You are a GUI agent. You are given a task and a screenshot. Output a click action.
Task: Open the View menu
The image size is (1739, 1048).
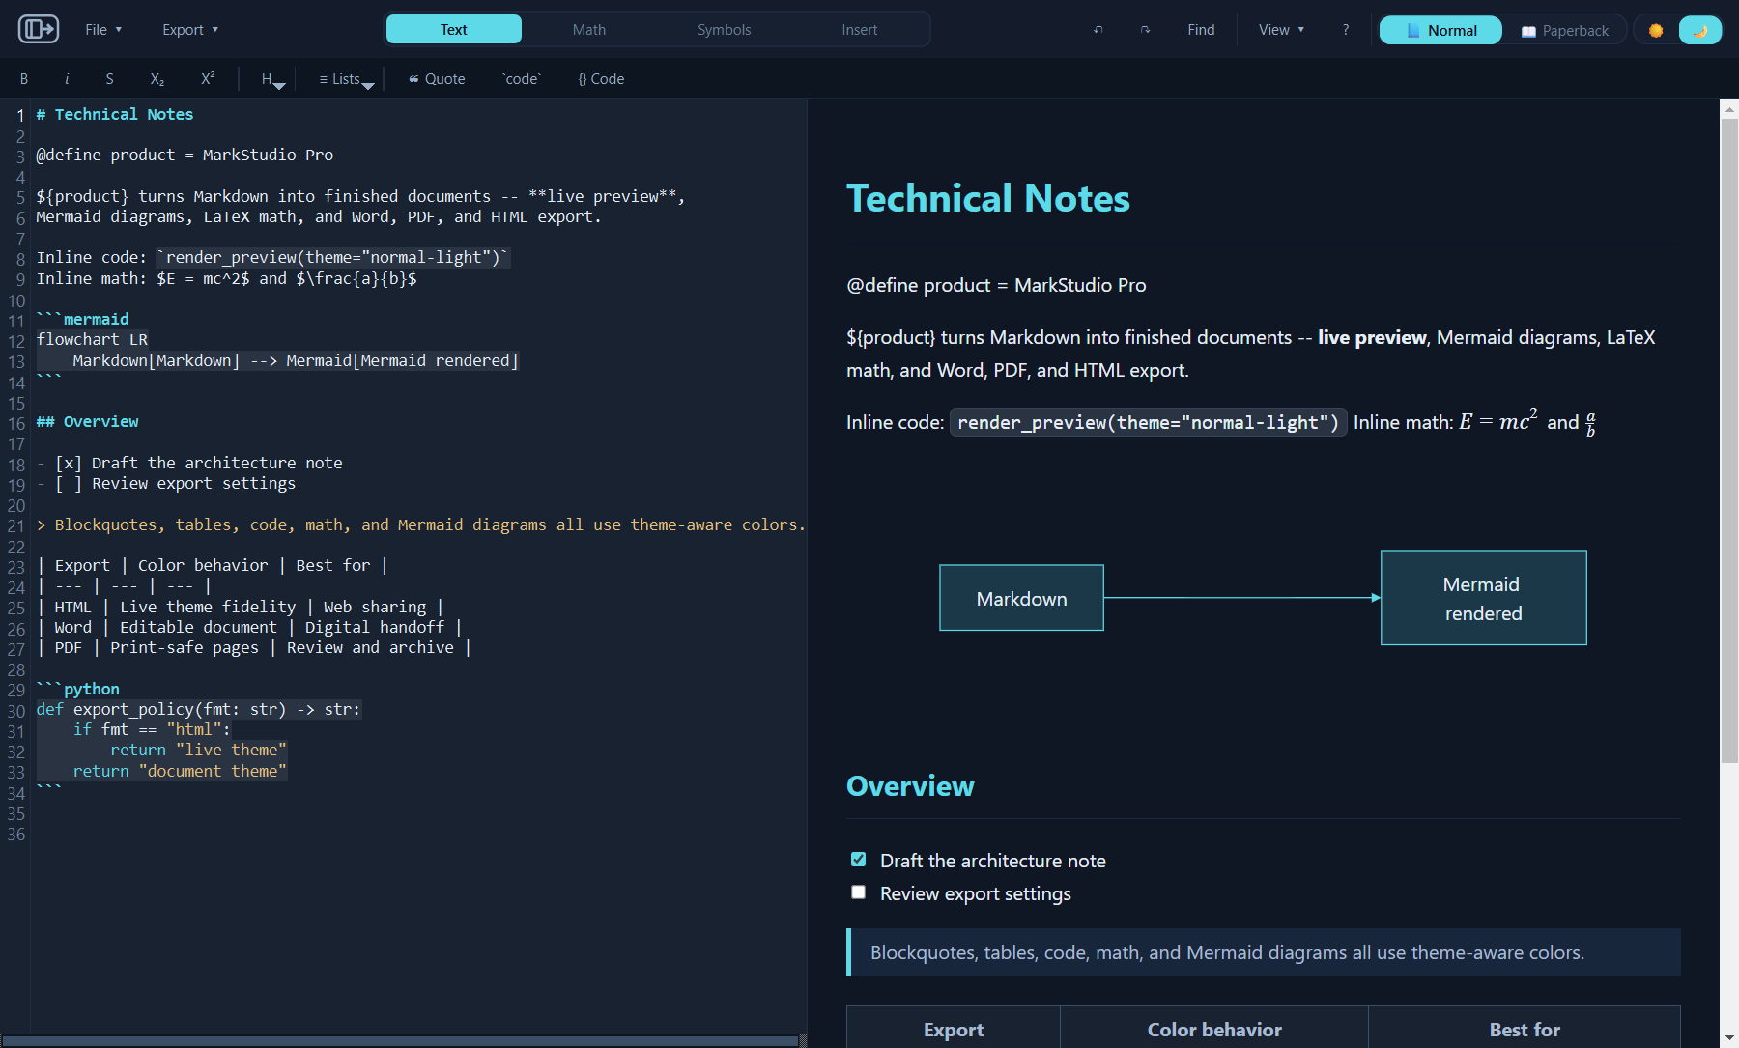click(1281, 30)
